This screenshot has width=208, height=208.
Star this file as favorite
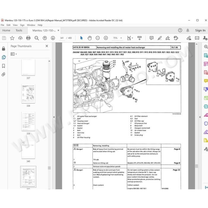12,38
